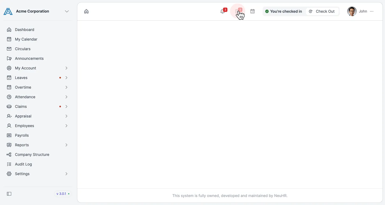
Task: Expand the Leaves submenu chevron
Action: click(66, 78)
